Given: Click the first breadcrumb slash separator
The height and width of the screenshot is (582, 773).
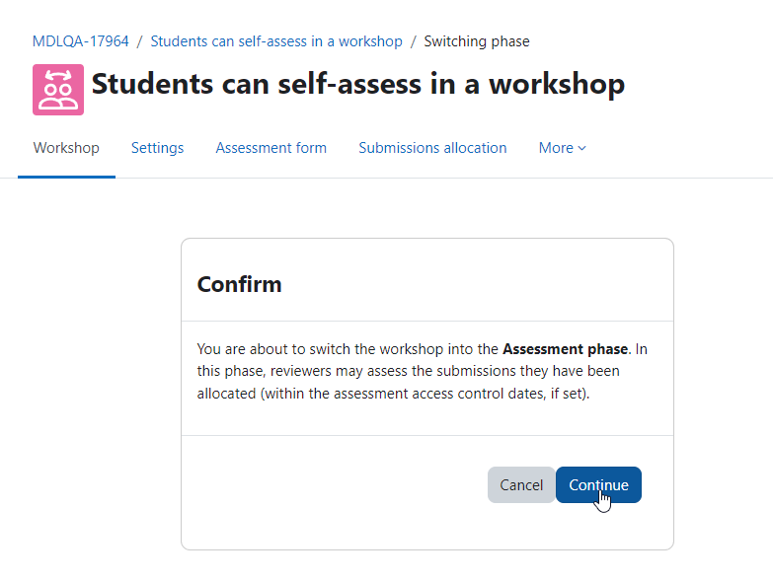Looking at the screenshot, I should pos(139,41).
